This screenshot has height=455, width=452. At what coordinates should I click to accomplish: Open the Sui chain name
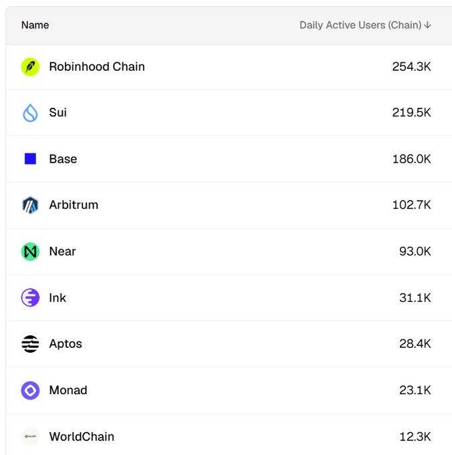tap(58, 112)
